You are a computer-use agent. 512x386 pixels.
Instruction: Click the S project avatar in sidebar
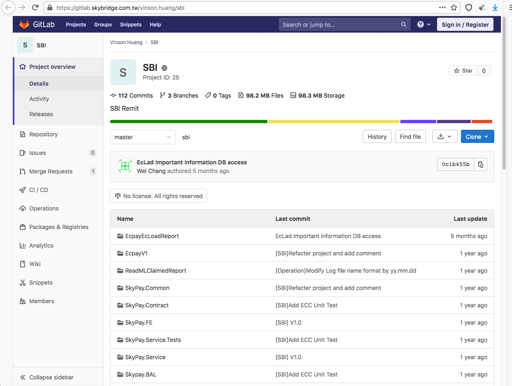25,45
